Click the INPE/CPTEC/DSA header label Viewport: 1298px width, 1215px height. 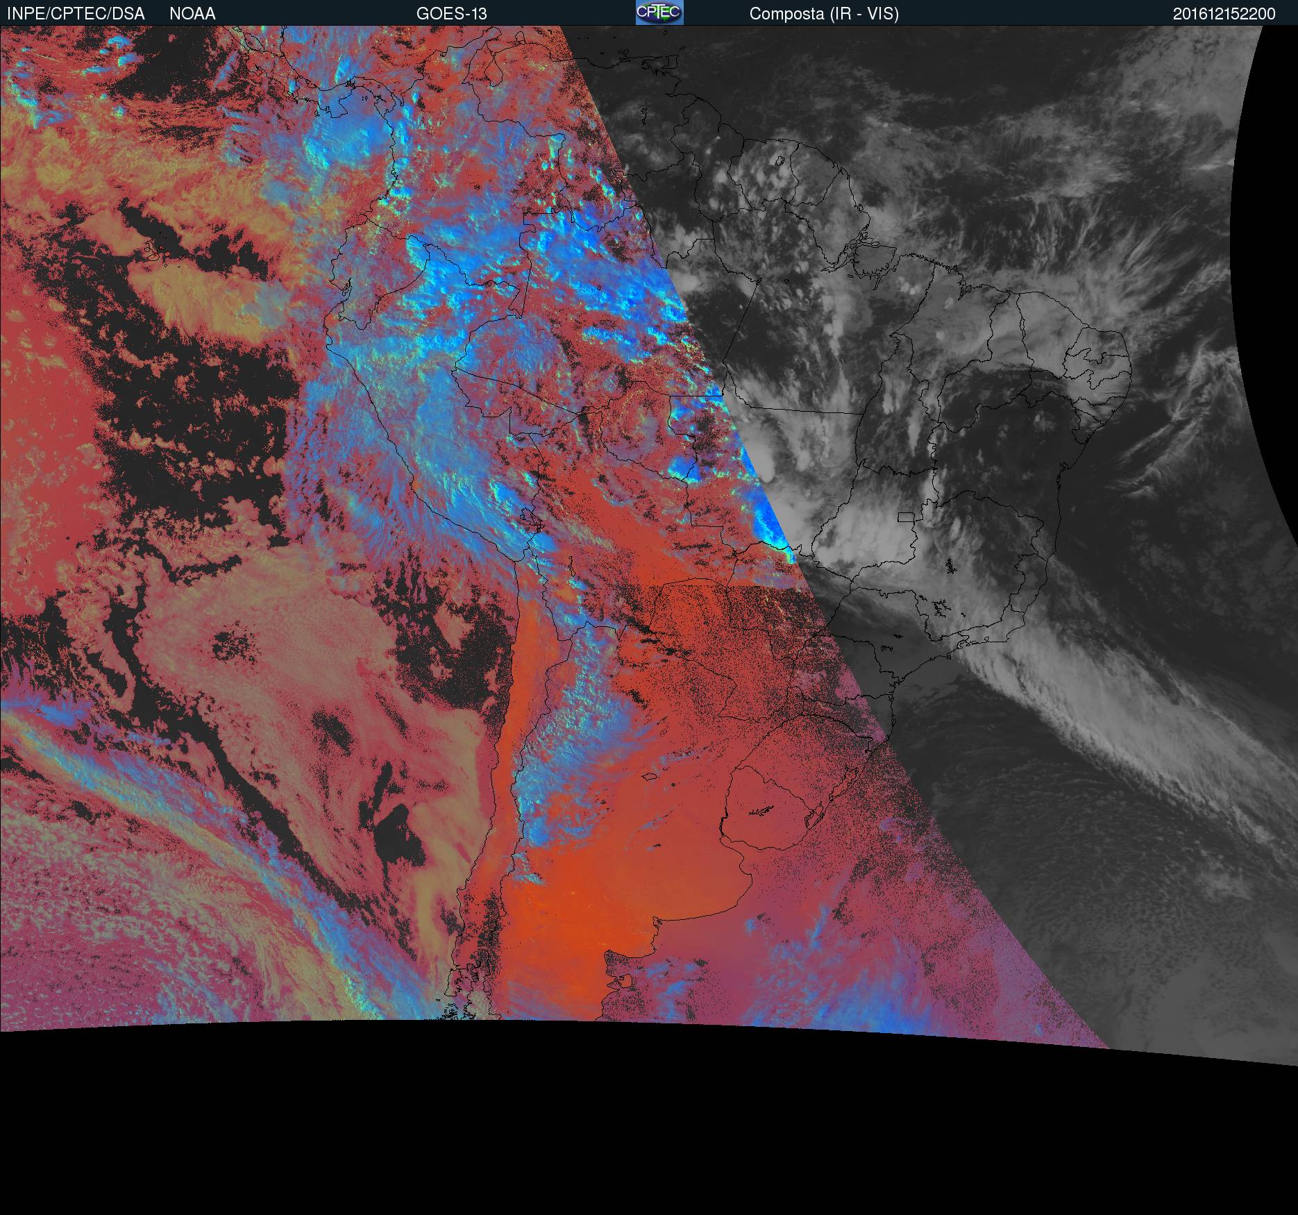point(76,14)
